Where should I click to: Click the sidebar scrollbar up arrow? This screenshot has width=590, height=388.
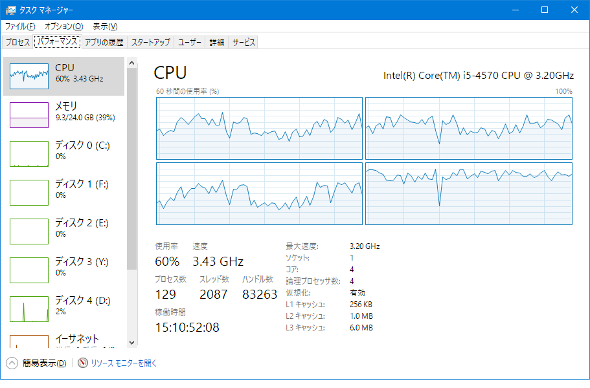pyautogui.click(x=132, y=63)
